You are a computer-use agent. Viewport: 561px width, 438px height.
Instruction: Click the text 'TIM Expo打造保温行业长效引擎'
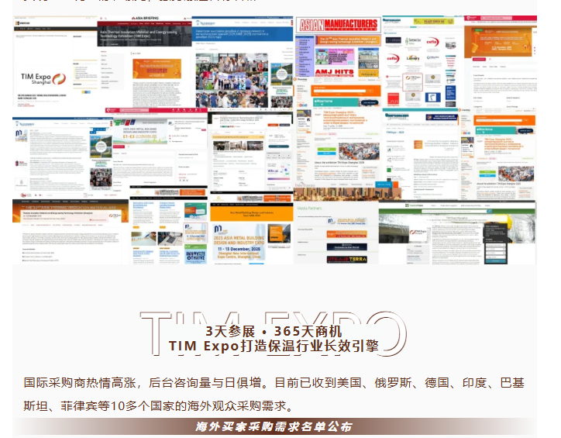coord(274,346)
